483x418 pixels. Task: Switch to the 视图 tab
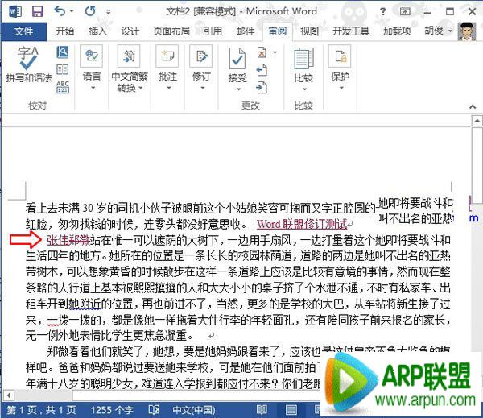(310, 31)
